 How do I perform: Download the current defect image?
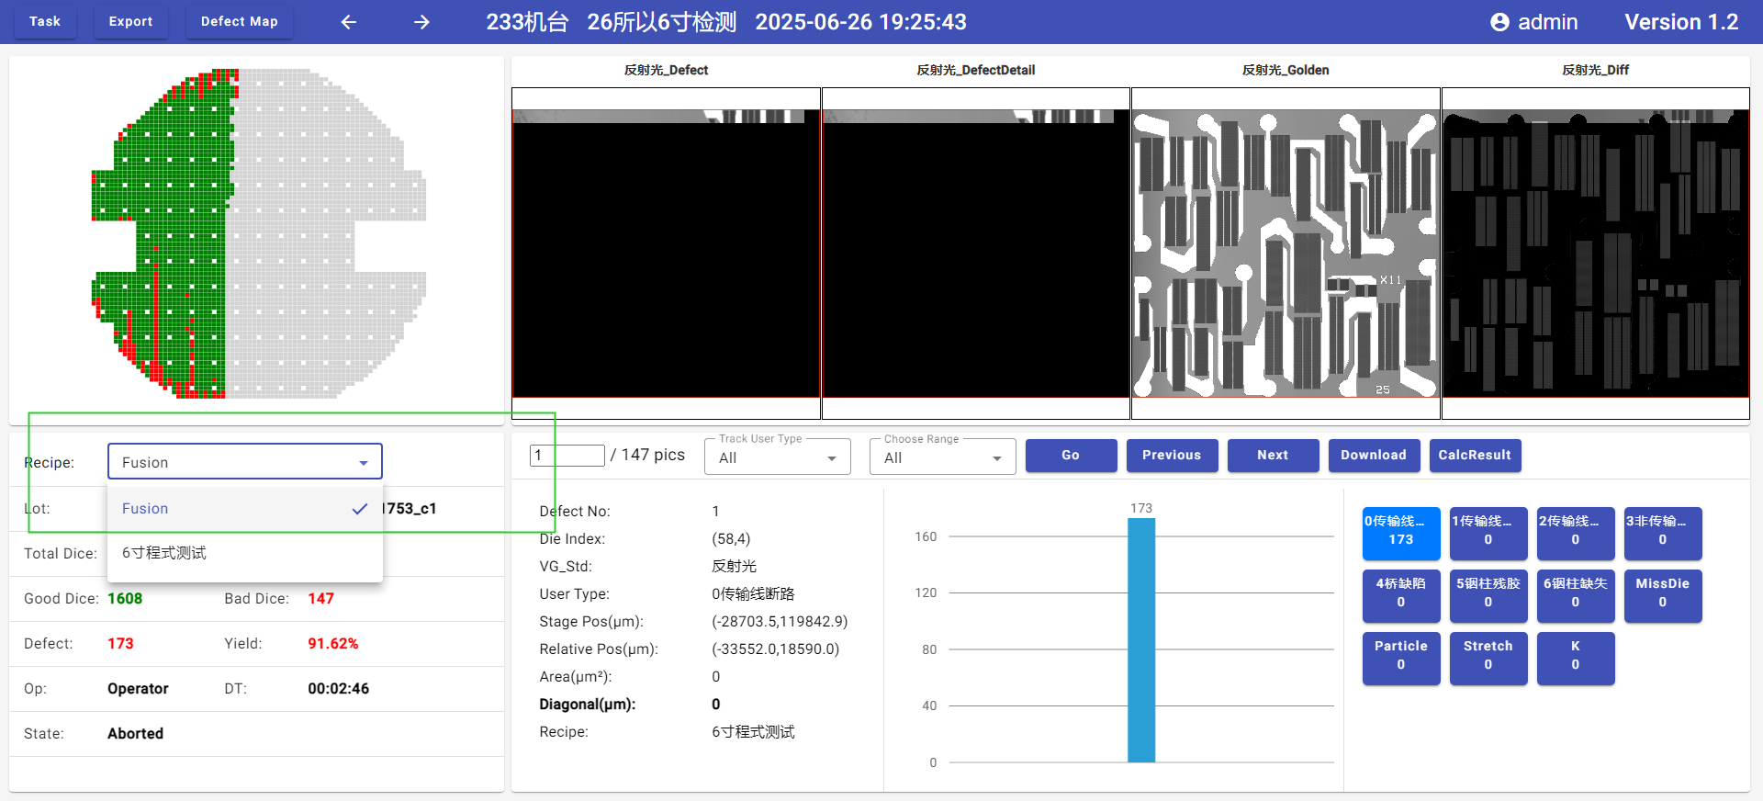[x=1374, y=456]
